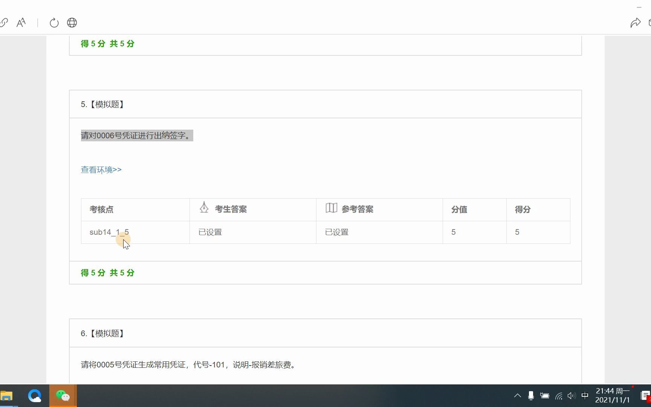Open the font size (A) reader option

[x=21, y=23]
